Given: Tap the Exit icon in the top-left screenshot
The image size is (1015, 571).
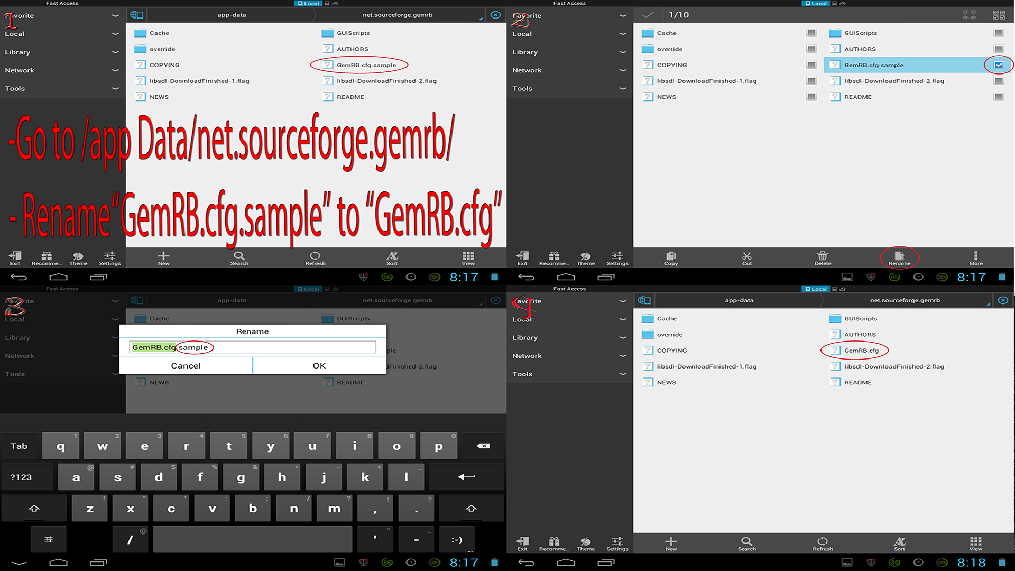Looking at the screenshot, I should coord(15,258).
